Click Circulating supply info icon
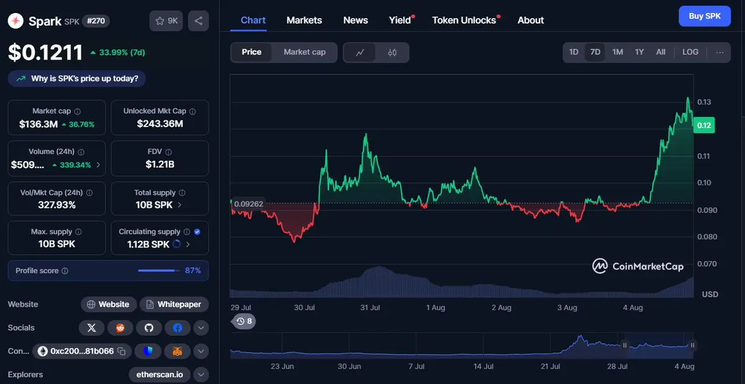745x384 pixels. 187,232
